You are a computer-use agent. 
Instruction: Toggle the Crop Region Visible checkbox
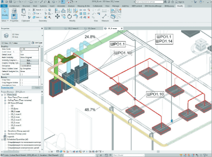coord(22,83)
